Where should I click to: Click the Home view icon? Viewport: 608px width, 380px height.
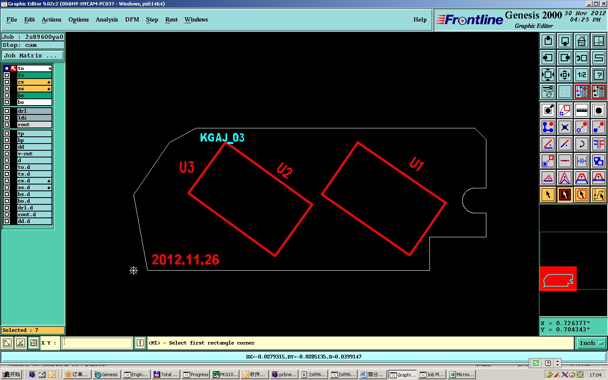pos(582,41)
